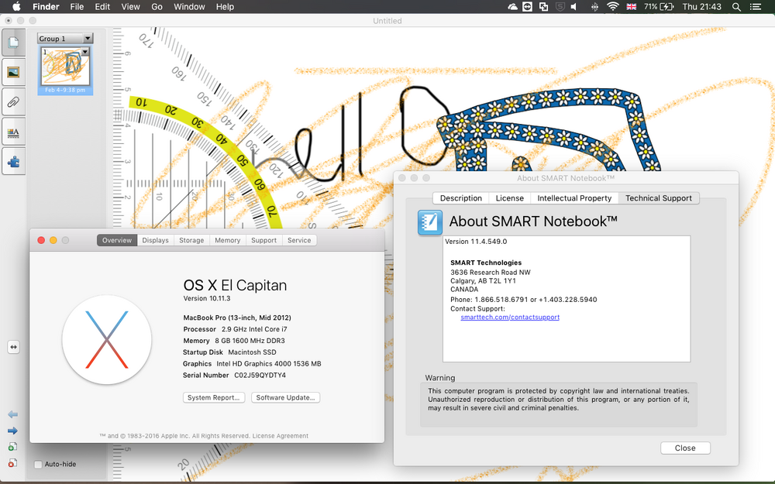This screenshot has height=484, width=775.
Task: Enable the Auto-hide checkbox
Action: (38, 464)
